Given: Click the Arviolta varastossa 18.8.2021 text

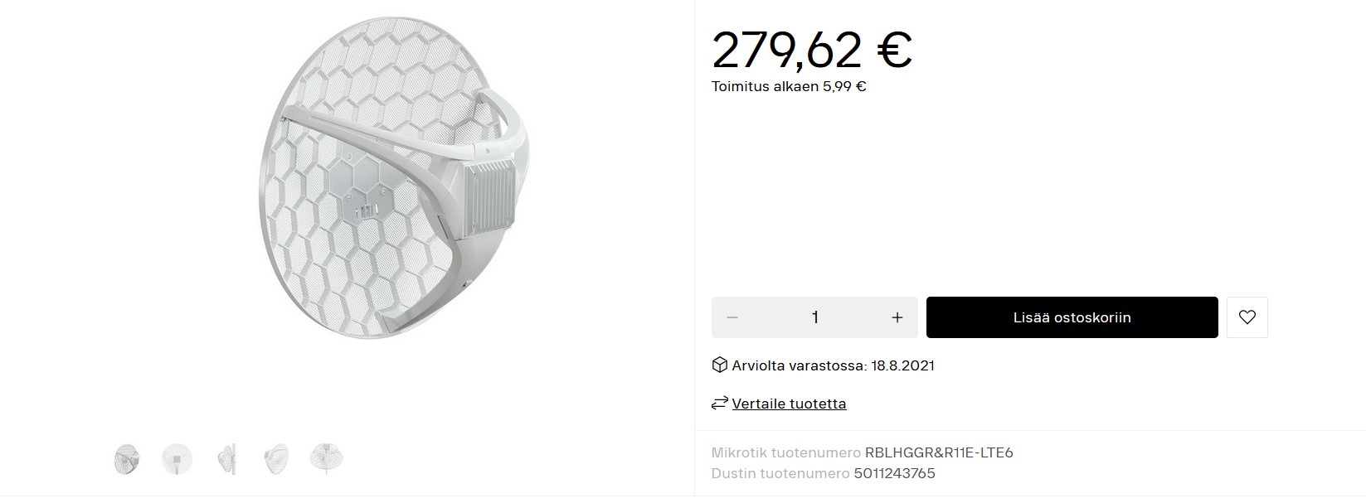Looking at the screenshot, I should [x=833, y=365].
